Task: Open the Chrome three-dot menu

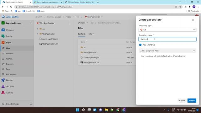Action: [x=198, y=7]
